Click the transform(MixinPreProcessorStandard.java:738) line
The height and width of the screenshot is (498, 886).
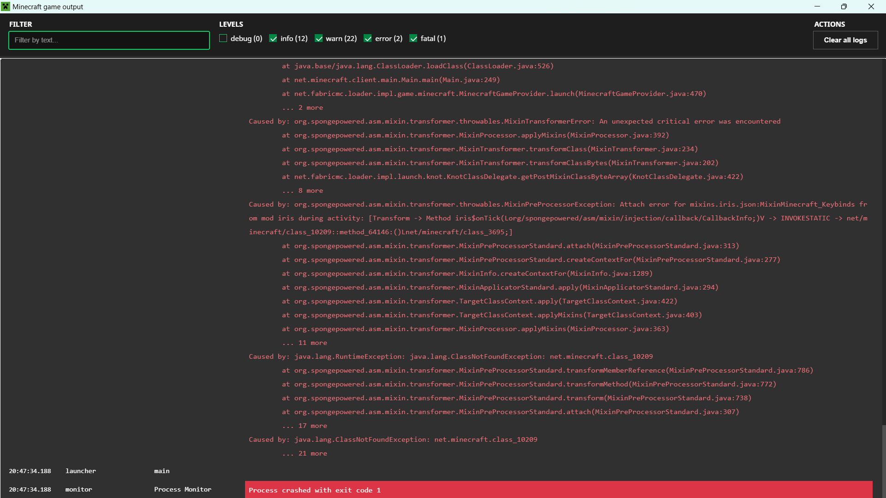pos(517,398)
